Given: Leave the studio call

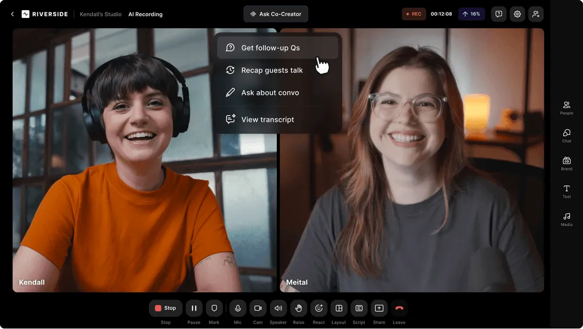Looking at the screenshot, I should click(399, 308).
